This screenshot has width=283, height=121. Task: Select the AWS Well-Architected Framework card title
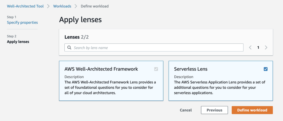(x=101, y=69)
